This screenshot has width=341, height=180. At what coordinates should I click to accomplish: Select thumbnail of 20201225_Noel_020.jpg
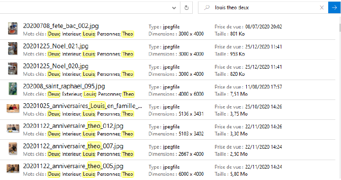pyautogui.click(x=13, y=69)
